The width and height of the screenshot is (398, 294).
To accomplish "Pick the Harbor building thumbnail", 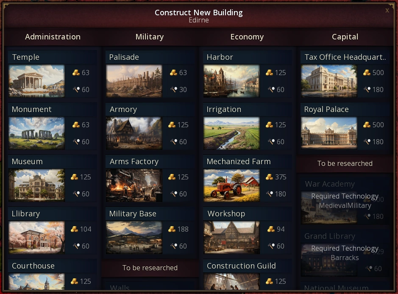I will pos(231,81).
